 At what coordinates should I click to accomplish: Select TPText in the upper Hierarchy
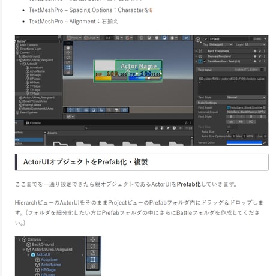click(34, 94)
